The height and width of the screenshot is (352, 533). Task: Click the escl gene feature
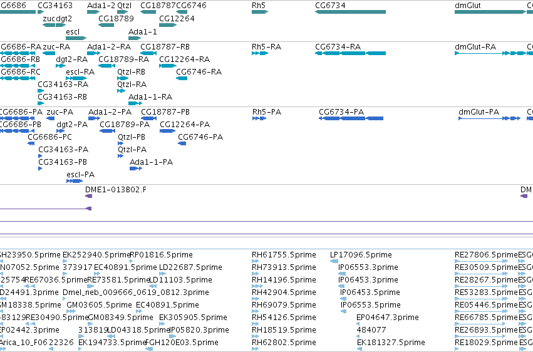[76, 38]
